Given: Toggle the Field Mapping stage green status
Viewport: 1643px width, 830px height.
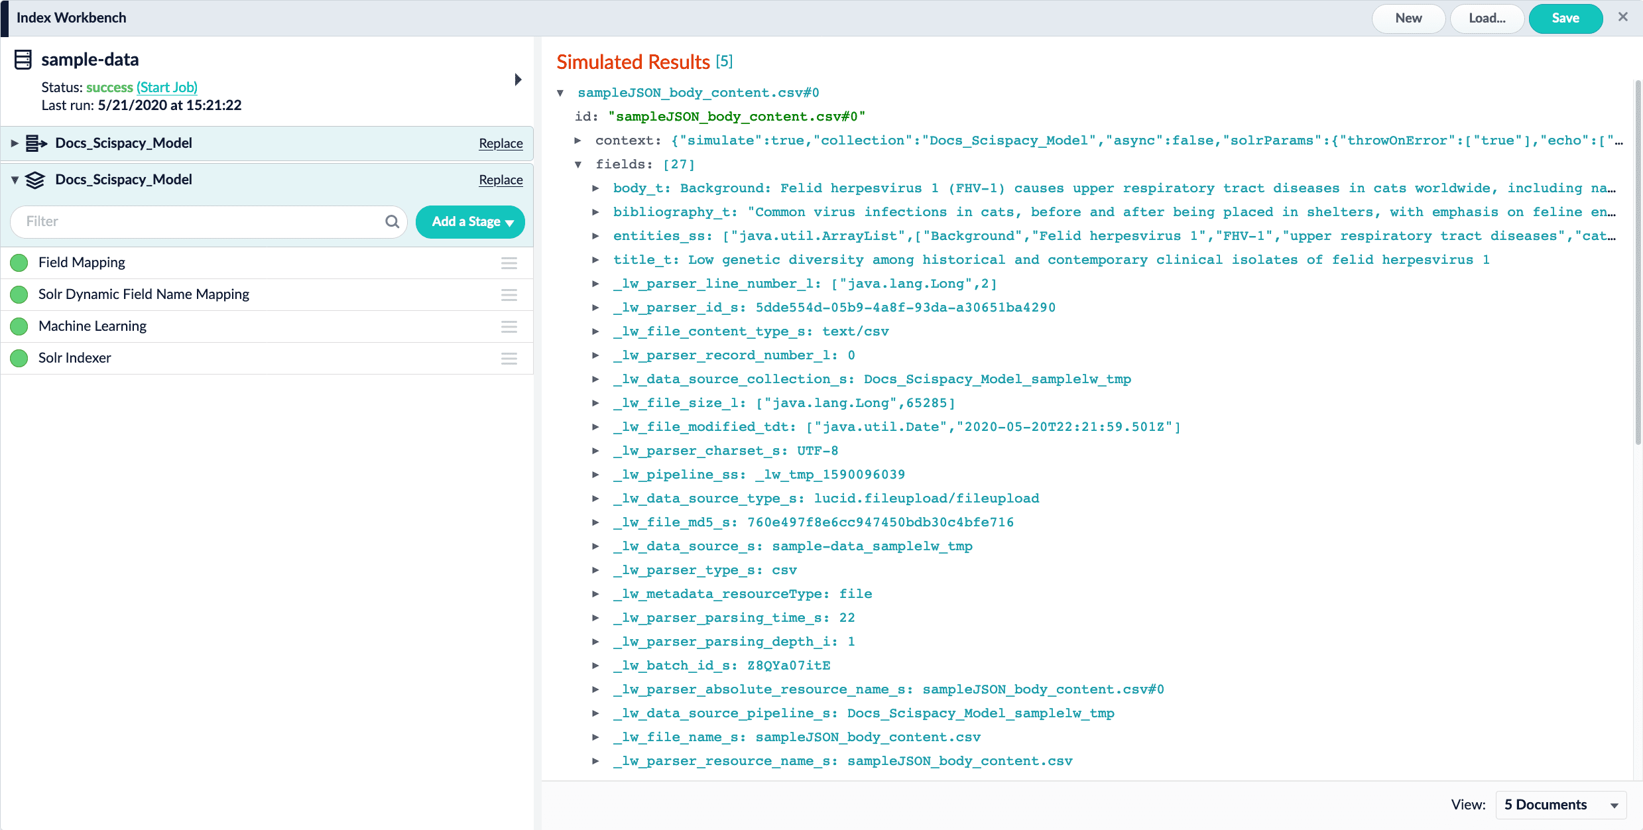Looking at the screenshot, I should [x=19, y=263].
